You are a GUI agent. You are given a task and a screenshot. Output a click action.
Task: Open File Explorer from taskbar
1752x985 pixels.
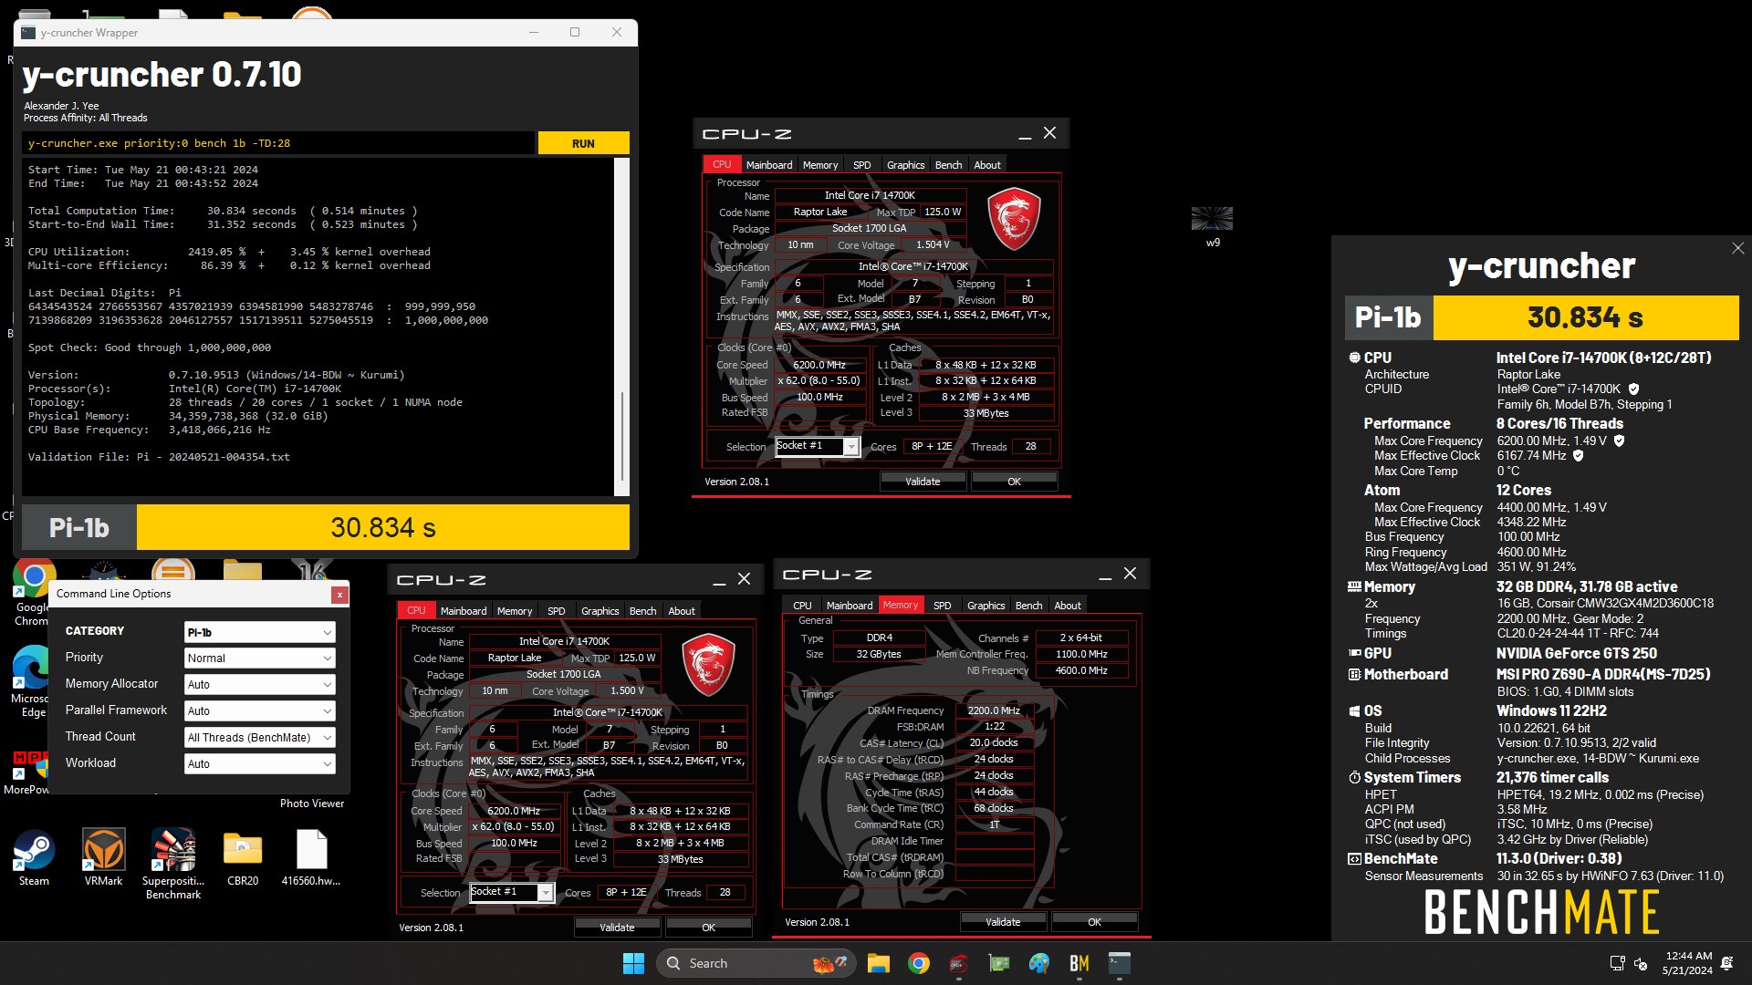tap(878, 963)
